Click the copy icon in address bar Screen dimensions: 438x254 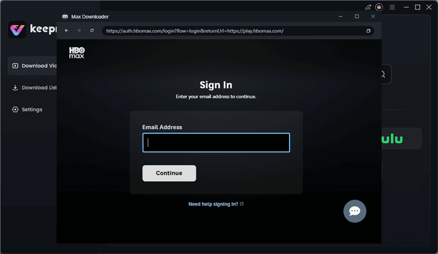point(368,31)
